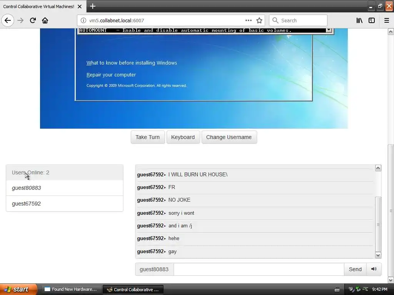Click the page scrollbar up arrow

[391, 31]
